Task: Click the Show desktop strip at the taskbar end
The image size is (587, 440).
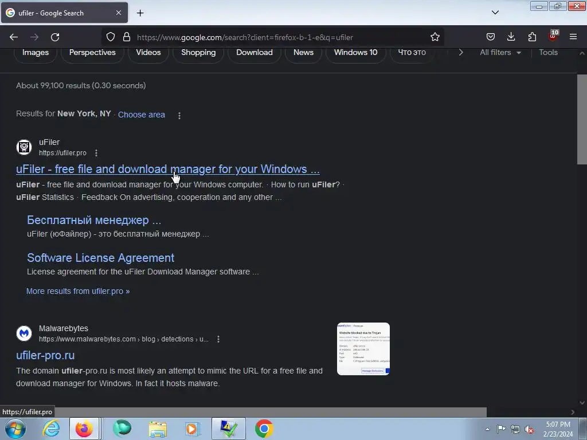Action: tap(583, 429)
